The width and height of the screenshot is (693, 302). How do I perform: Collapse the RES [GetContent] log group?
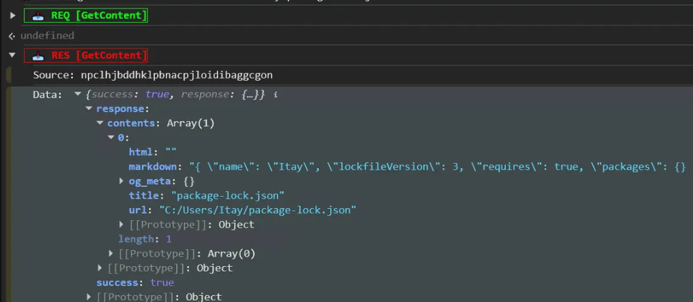click(x=12, y=55)
